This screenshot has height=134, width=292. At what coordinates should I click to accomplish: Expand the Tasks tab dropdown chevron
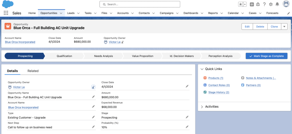[95, 13]
